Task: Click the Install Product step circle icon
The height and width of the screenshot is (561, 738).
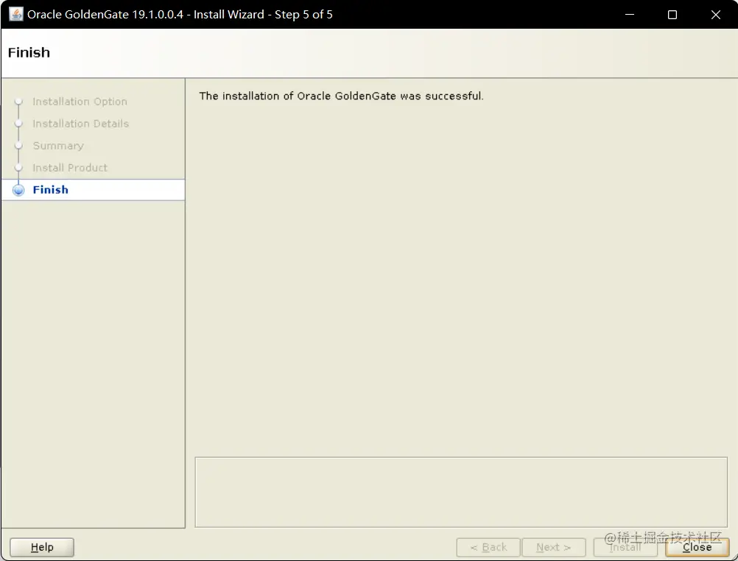Action: (x=18, y=167)
